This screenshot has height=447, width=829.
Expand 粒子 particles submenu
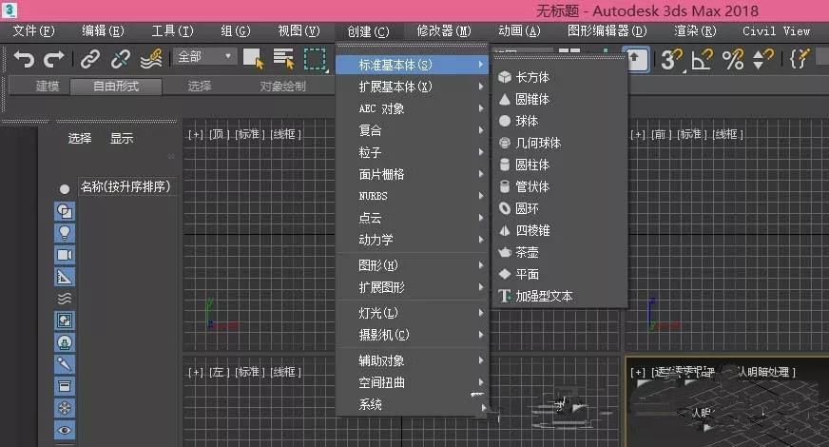click(413, 152)
